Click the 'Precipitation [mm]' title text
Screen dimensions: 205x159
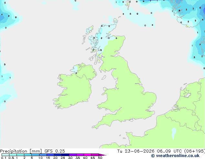click(21, 151)
